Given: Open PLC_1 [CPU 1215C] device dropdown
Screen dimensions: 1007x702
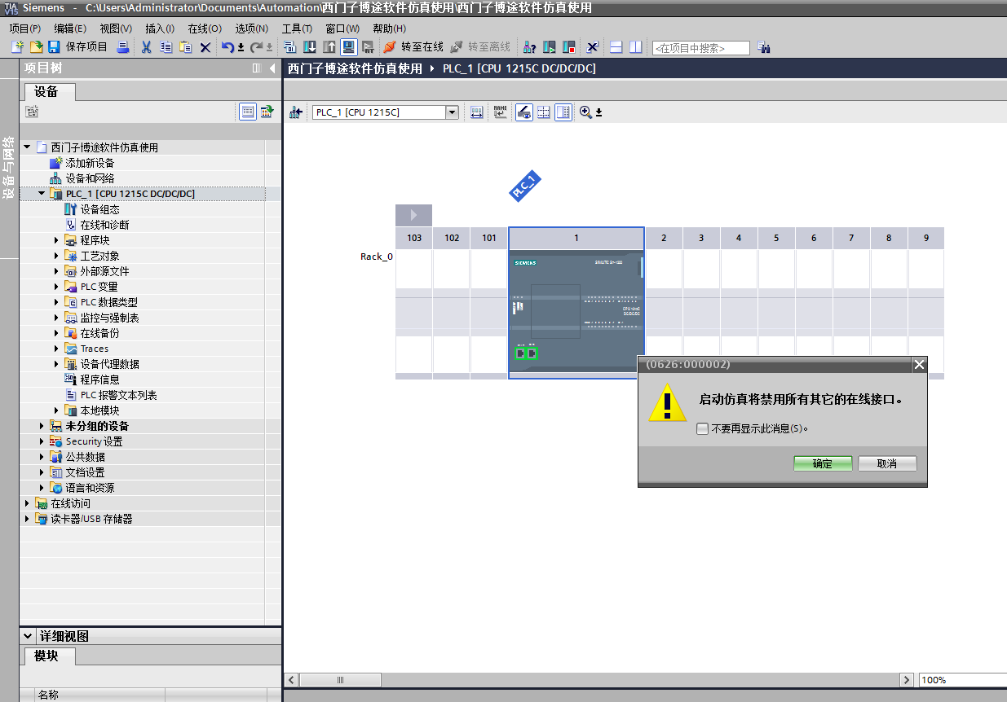Looking at the screenshot, I should coord(453,112).
